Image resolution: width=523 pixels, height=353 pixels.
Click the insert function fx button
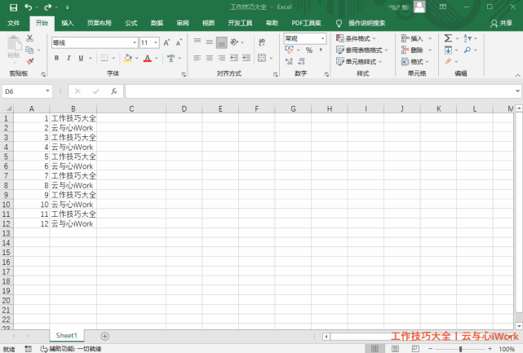click(x=113, y=91)
